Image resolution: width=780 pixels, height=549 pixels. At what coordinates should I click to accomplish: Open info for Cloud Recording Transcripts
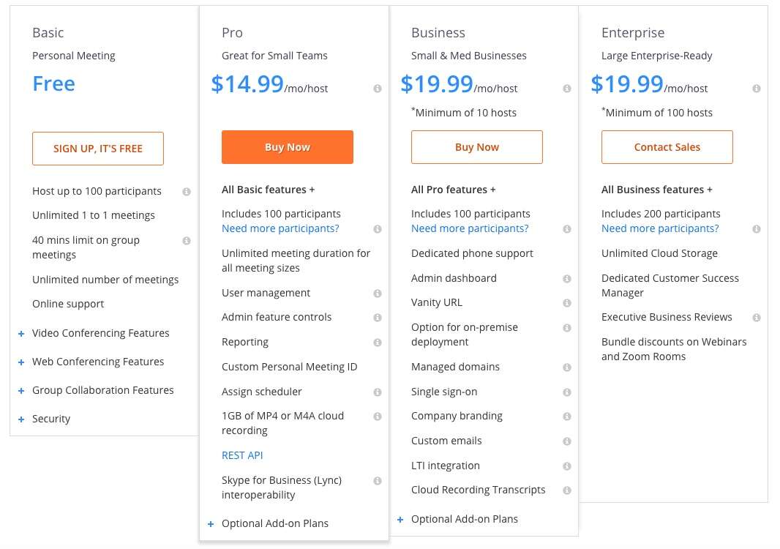pos(567,490)
